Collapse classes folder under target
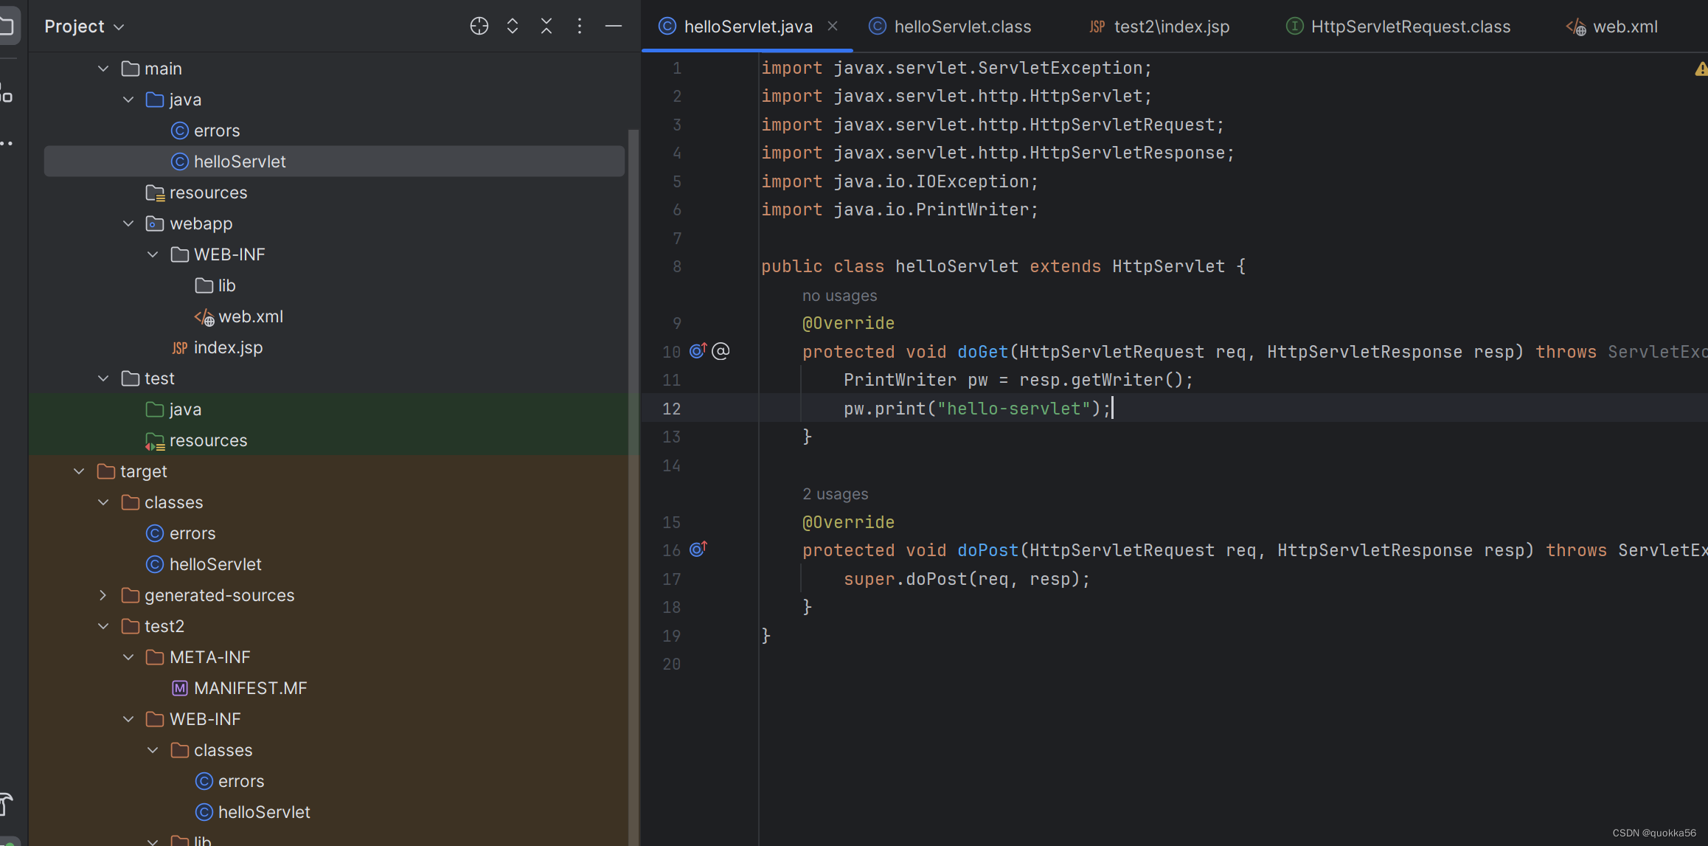Screen dimensions: 1708x846 click(103, 502)
